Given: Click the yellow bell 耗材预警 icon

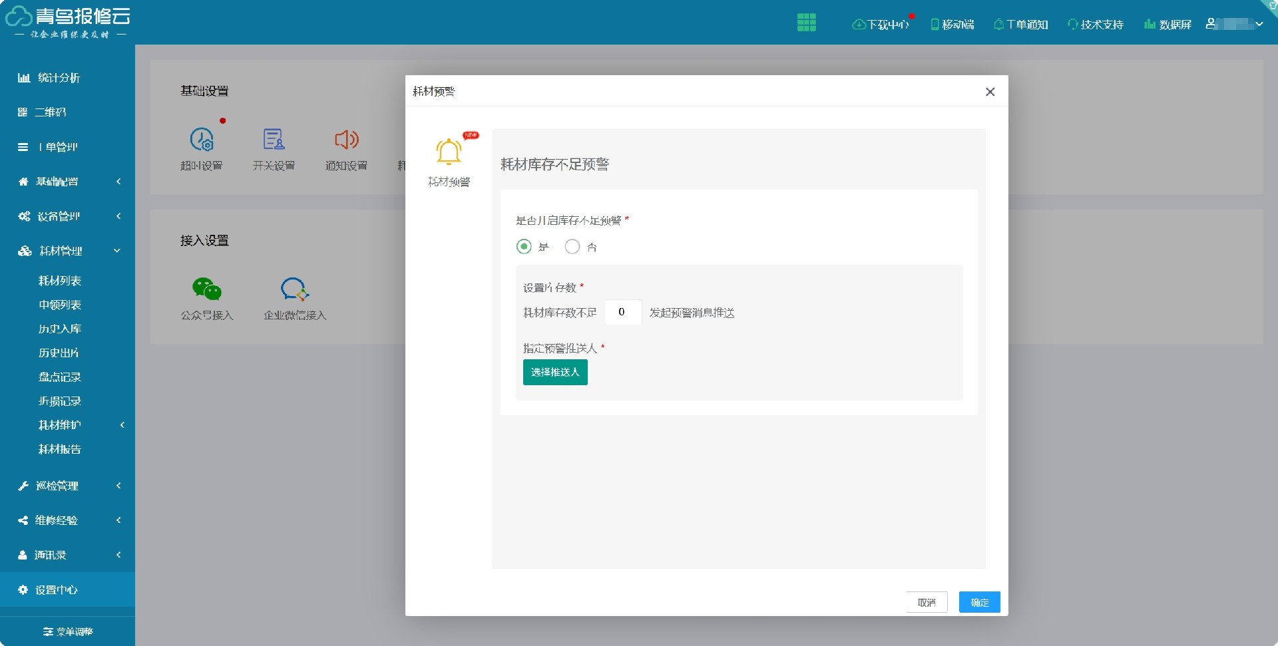Looking at the screenshot, I should click(x=449, y=152).
